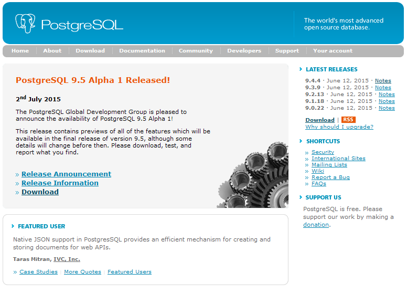Viewport: 407px width, 294px height.
Task: Go to the Mailing Lists shortcut
Action: tap(329, 165)
